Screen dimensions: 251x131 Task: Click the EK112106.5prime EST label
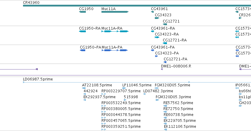(180, 127)
